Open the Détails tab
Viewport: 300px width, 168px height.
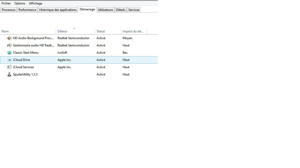click(121, 10)
